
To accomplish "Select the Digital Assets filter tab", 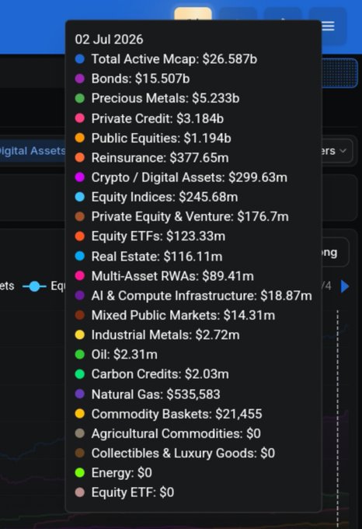I will [x=33, y=151].
